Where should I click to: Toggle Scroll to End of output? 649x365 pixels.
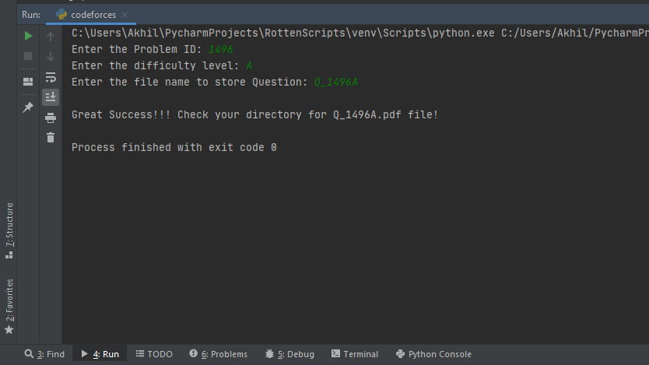(51, 97)
